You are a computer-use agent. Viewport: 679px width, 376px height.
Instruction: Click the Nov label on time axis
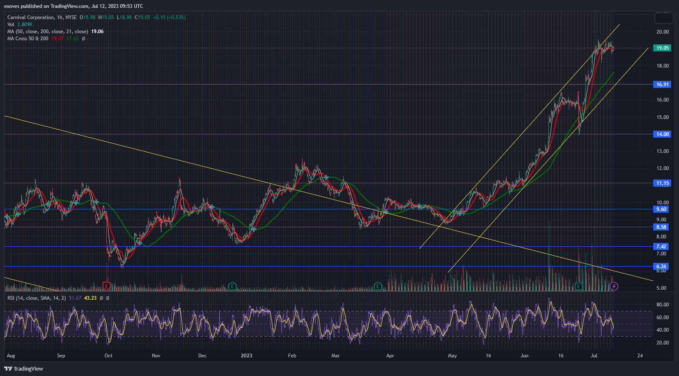coord(156,356)
